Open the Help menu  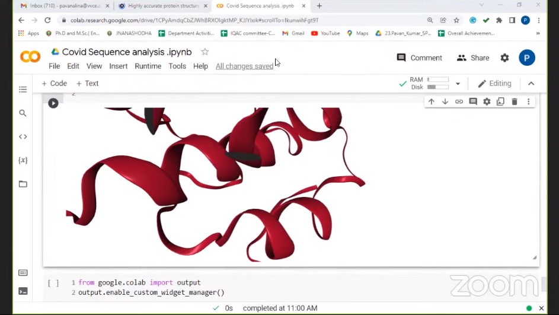pyautogui.click(x=200, y=66)
